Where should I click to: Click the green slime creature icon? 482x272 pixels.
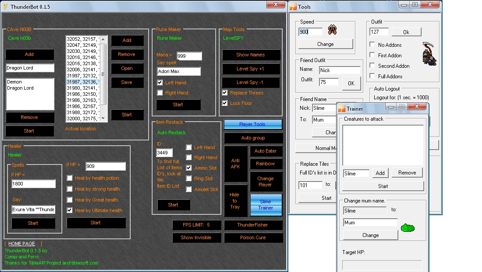[x=408, y=227]
